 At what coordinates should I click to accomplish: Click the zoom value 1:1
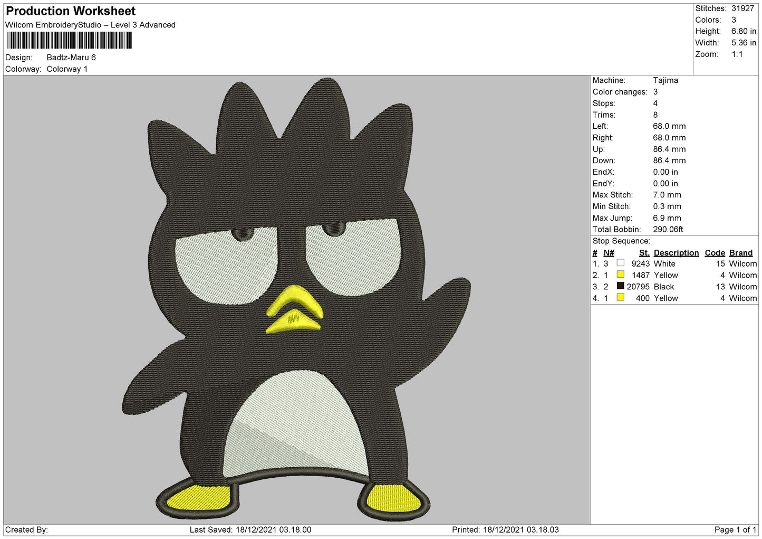pos(737,54)
